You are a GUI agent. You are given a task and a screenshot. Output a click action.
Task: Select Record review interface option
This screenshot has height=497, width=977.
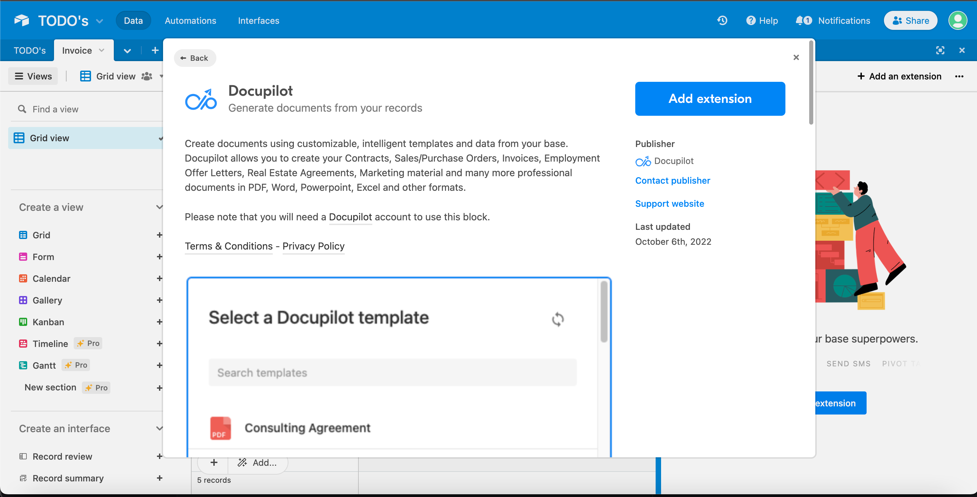coord(62,457)
